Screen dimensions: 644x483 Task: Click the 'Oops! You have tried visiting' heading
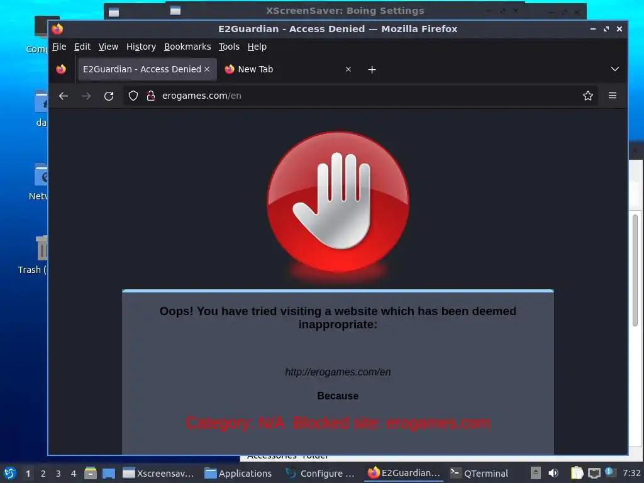338,318
